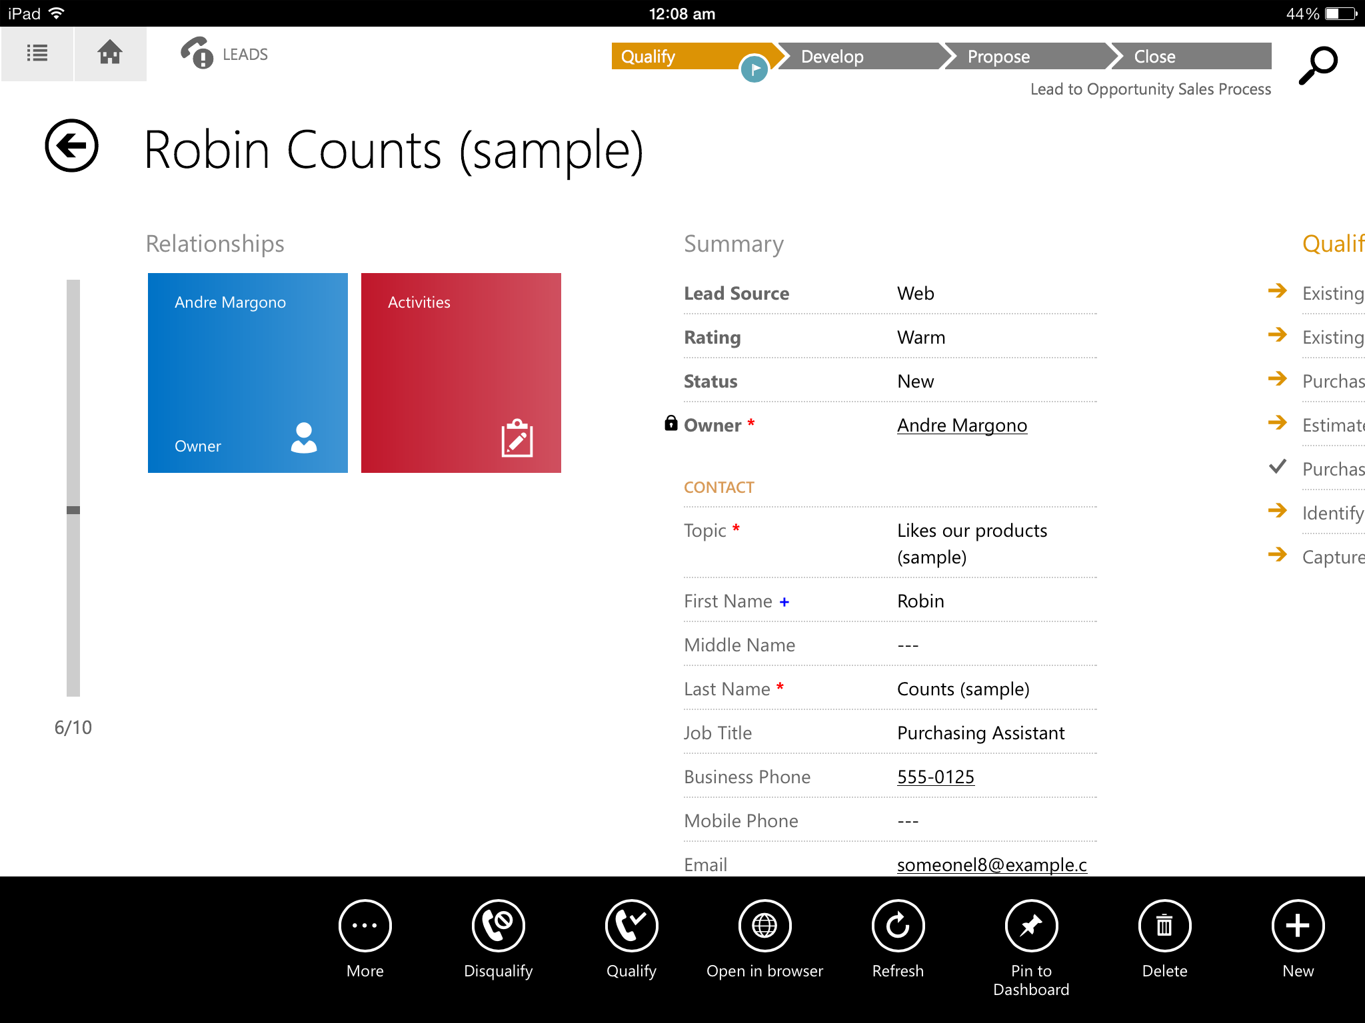
Task: Call business phone 555-0125 link
Action: pos(935,777)
